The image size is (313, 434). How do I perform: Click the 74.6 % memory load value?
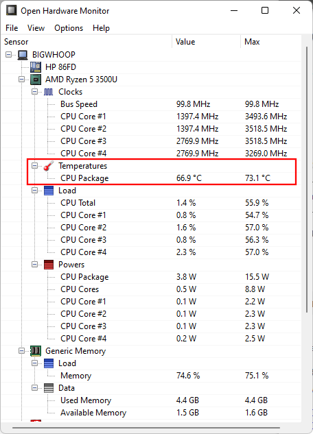coord(188,376)
